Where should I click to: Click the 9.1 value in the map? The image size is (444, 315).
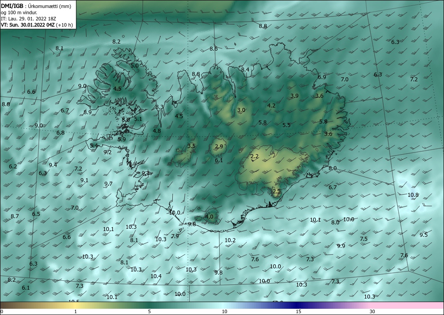(x=84, y=180)
